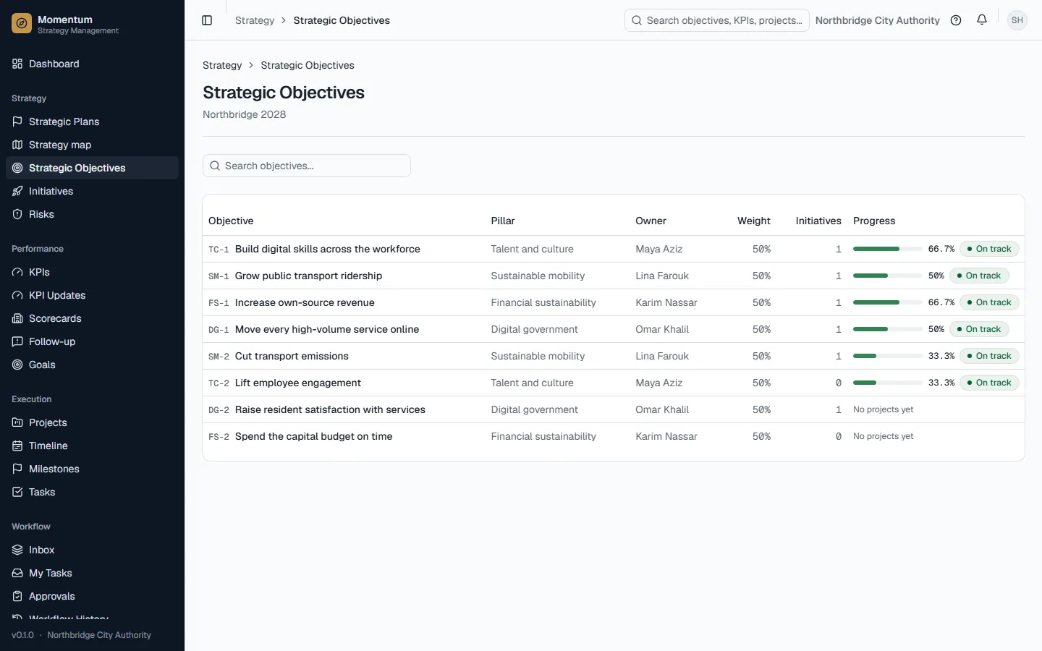Focus the global search objectives, KPIs, projects box
This screenshot has height=651, width=1042.
(717, 20)
